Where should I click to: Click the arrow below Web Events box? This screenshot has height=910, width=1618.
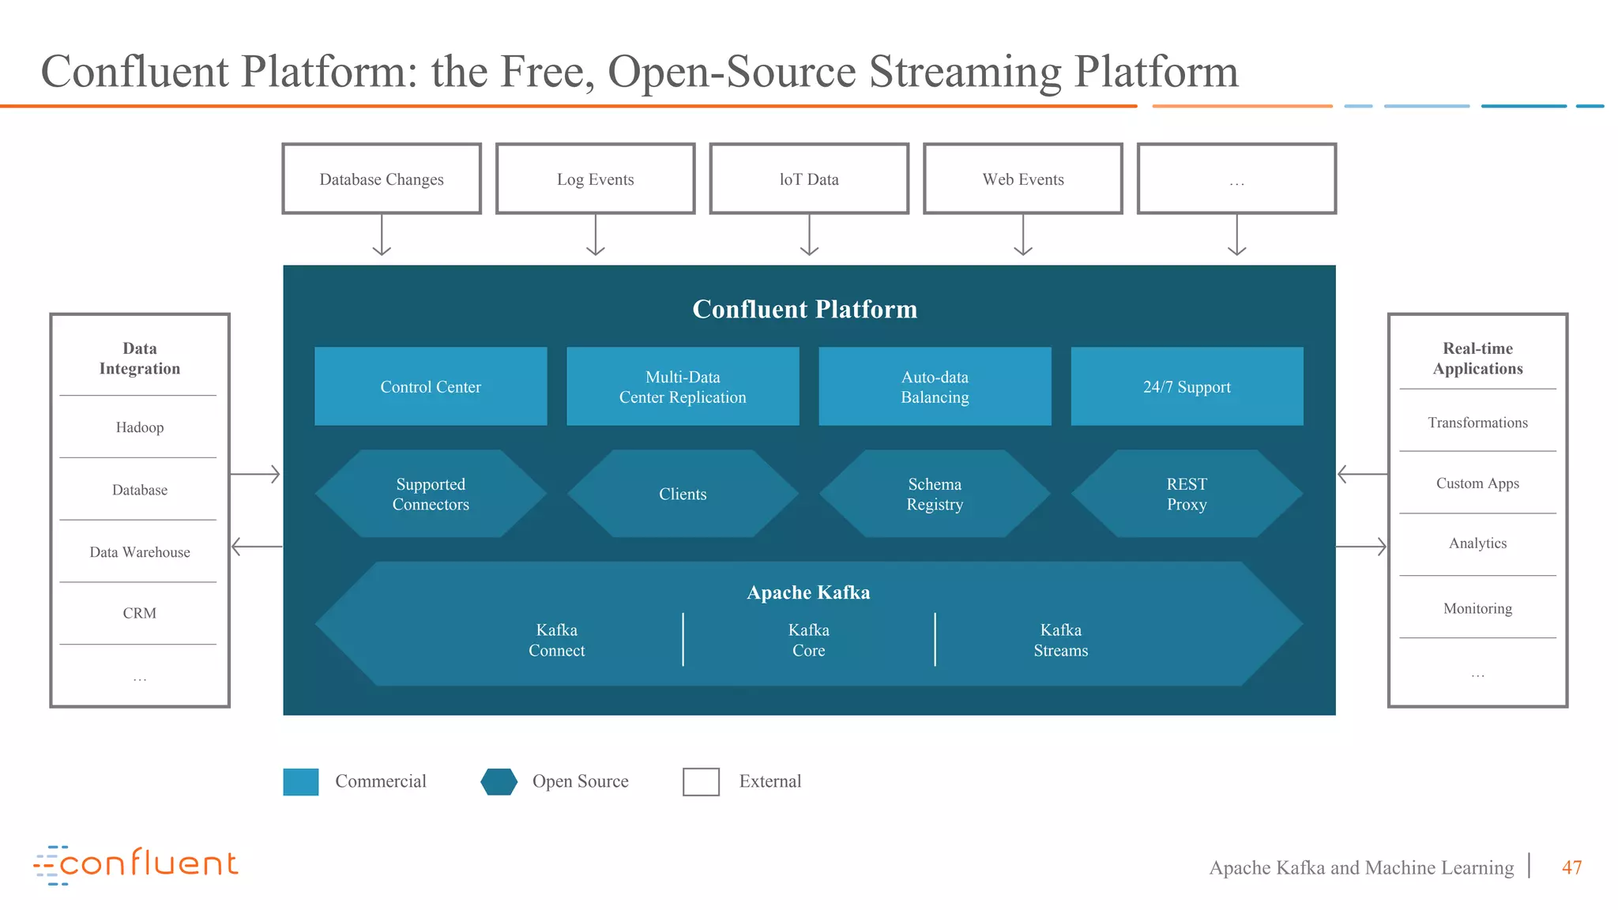tap(1023, 235)
